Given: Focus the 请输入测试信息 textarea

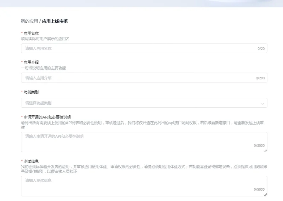Looking at the screenshot, I should 144,186.
